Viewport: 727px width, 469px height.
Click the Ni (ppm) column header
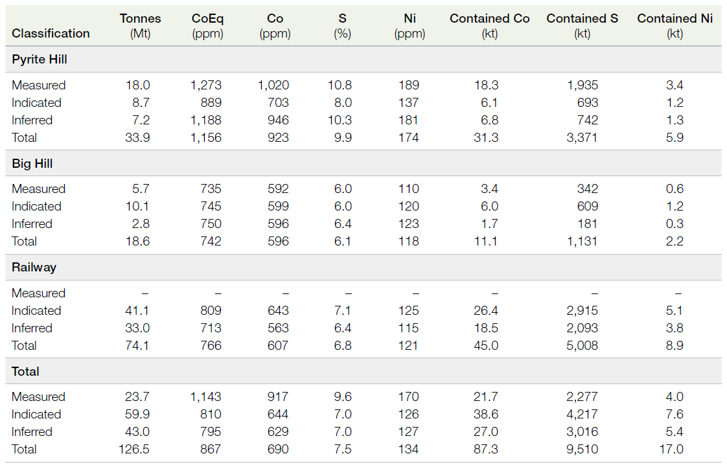410,26
